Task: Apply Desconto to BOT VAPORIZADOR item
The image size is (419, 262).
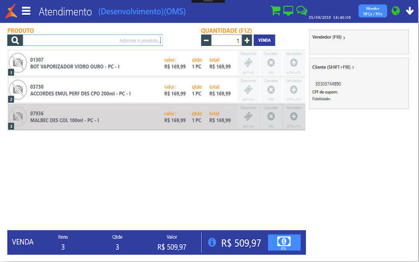Action: pyautogui.click(x=248, y=63)
